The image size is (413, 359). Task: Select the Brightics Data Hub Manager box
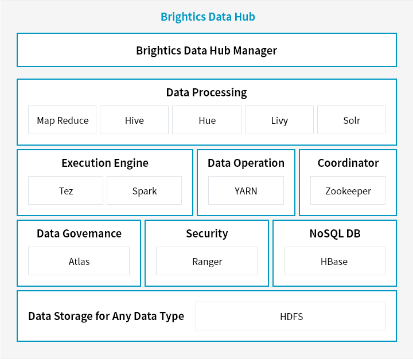click(x=206, y=50)
